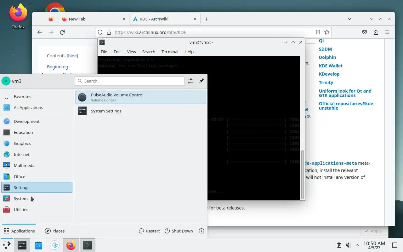Click the terminal vertical scrollbar
The width and height of the screenshot is (403, 252).
click(x=303, y=174)
